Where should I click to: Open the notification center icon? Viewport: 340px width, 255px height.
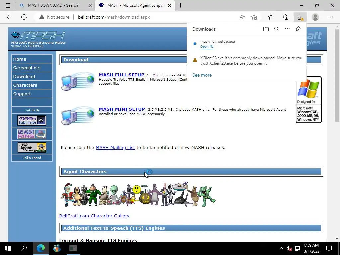coord(329,248)
